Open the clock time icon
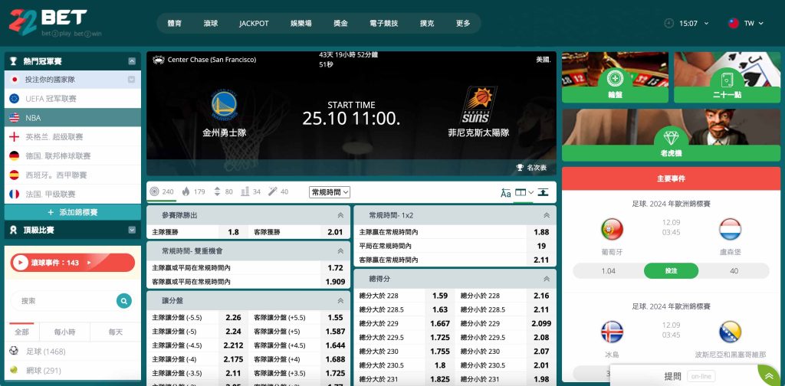This screenshot has height=386, width=785. tap(668, 23)
